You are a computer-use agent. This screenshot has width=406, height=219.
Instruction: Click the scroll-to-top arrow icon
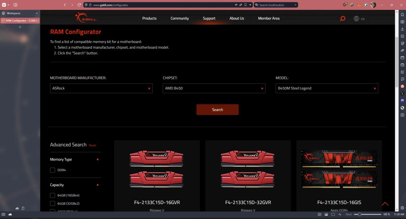tap(385, 204)
